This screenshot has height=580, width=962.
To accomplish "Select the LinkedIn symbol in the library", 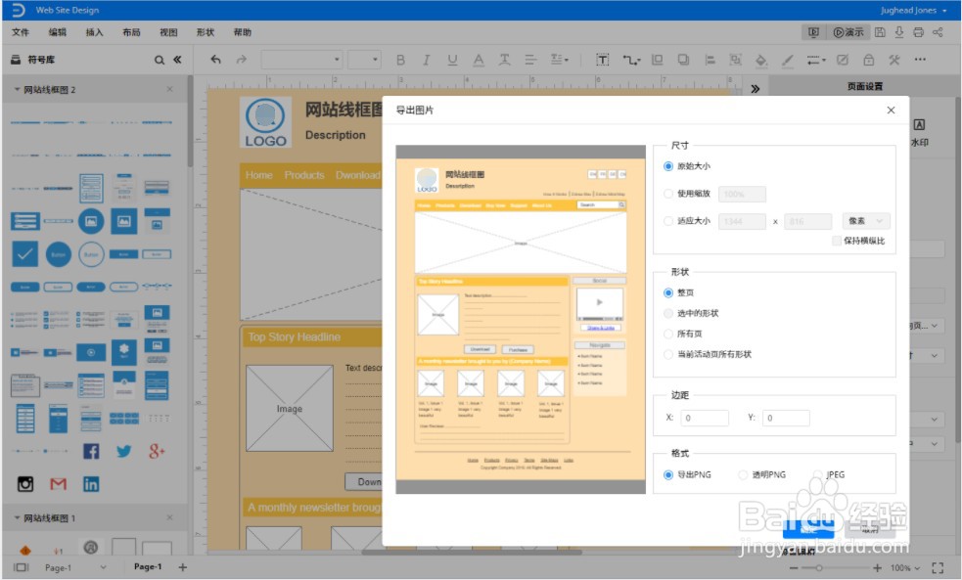I will click(91, 484).
